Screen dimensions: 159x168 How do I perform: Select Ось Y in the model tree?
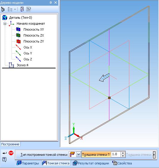(28, 53)
